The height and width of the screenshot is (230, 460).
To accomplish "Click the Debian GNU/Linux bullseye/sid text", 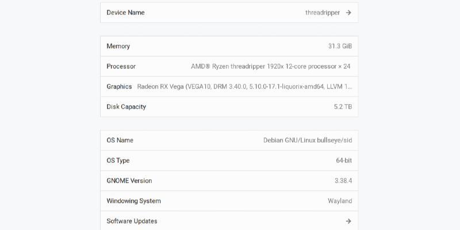I will [308, 140].
